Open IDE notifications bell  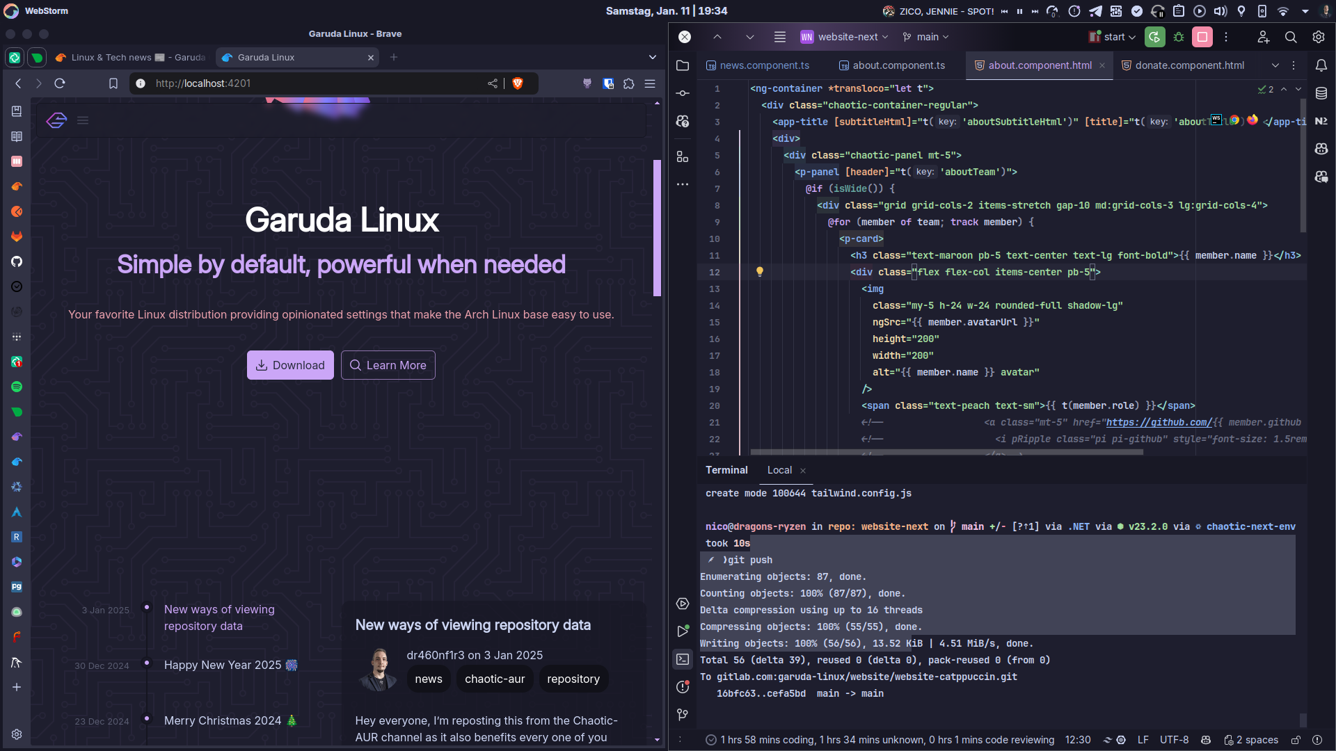tap(1321, 65)
